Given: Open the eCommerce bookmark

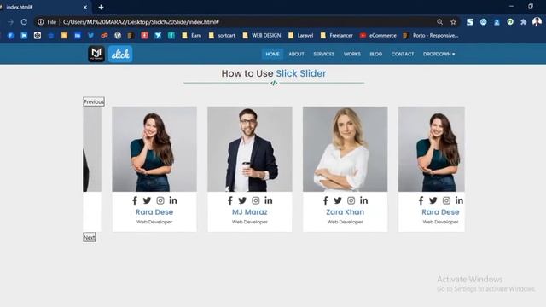Looking at the screenshot, I should pyautogui.click(x=378, y=36).
